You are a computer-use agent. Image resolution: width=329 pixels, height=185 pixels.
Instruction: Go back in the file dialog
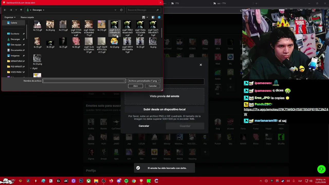(5, 10)
